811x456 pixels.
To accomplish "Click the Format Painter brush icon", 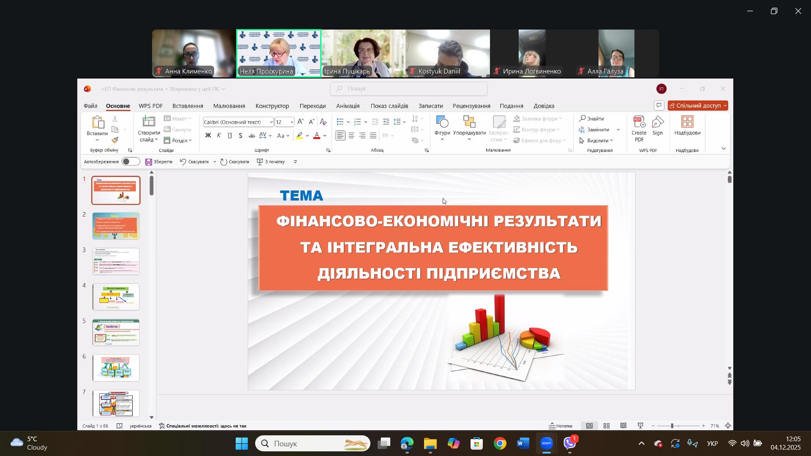I will pyautogui.click(x=115, y=140).
